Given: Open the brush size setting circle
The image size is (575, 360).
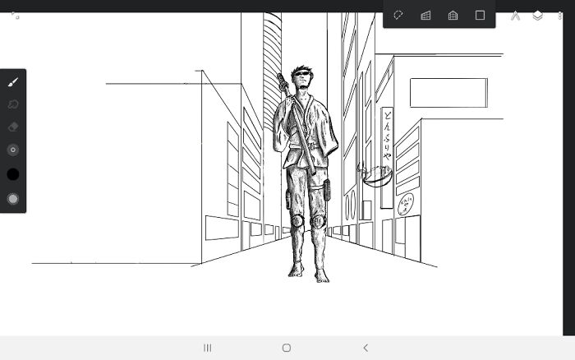Looking at the screenshot, I should tap(12, 150).
